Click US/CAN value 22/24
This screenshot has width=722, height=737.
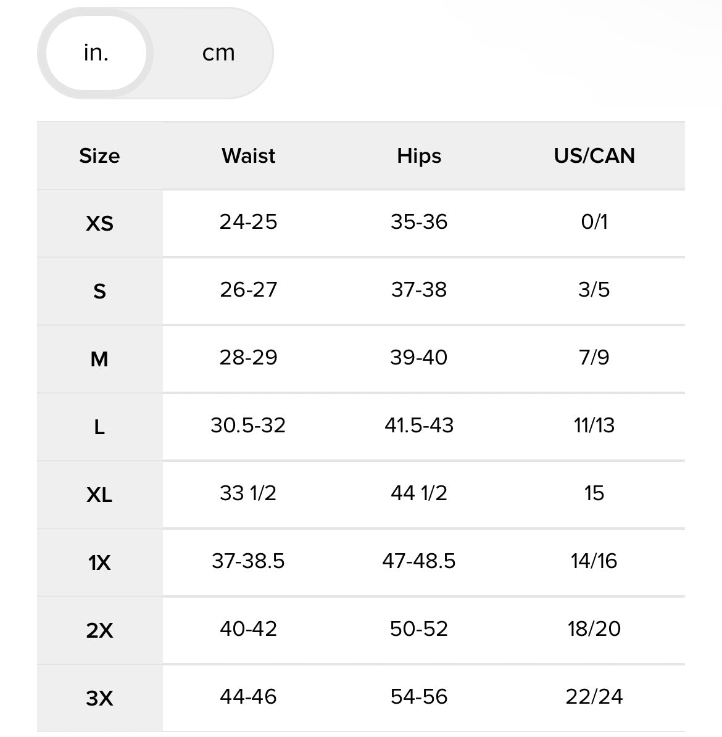pyautogui.click(x=594, y=696)
